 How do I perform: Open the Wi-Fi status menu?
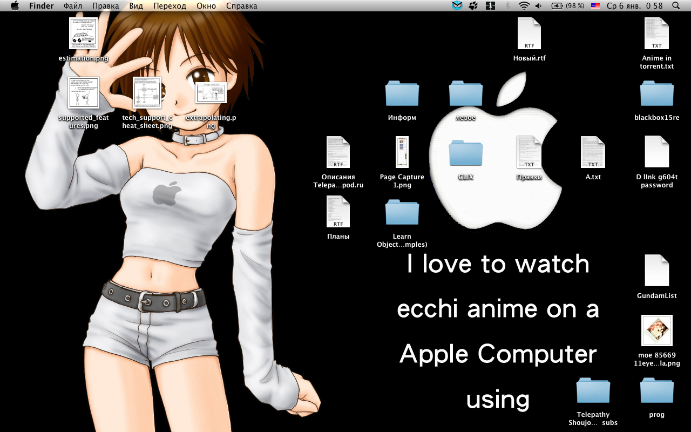(523, 6)
